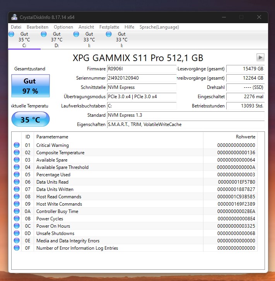This screenshot has height=281, width=275.
Task: Click the raw value 00000000002BEA
Action: (x=236, y=211)
